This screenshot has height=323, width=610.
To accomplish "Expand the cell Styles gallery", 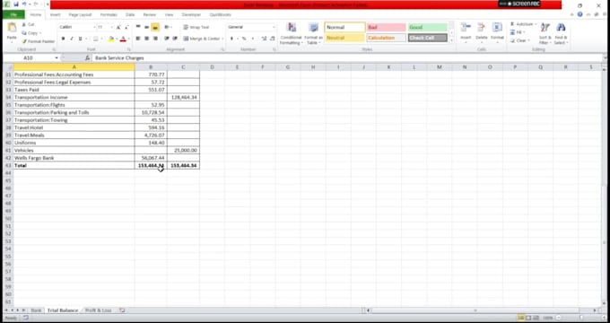I will pyautogui.click(x=451, y=40).
